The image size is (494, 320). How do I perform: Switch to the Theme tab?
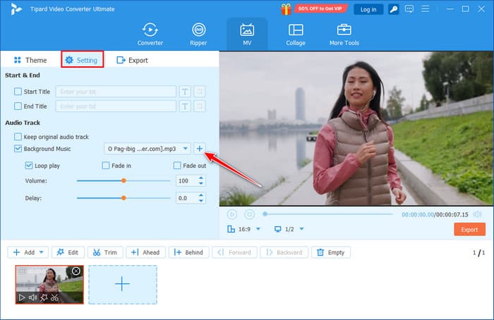30,60
